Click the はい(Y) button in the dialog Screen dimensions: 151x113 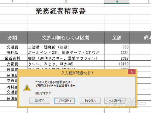[x=39, y=100]
